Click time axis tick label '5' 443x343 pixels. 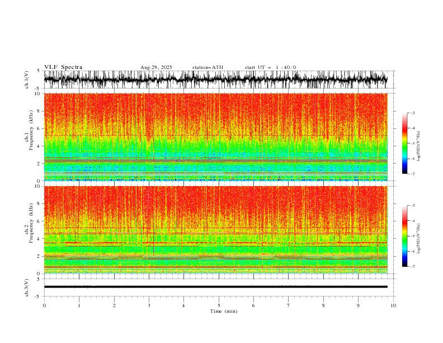click(x=219, y=305)
